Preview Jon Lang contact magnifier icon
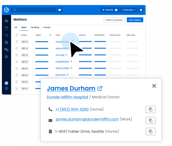Viewport: 172px width, 146px height. (66, 55)
